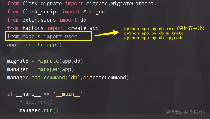Image resolution: width=210 pixels, height=119 pixels.
Task: Click the line 'from flask_script import Manager'
Action: (x=56, y=12)
